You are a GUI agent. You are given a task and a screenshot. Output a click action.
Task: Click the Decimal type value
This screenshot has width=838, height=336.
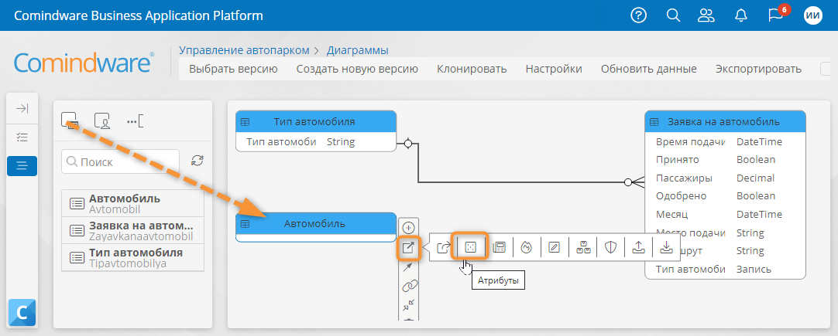tap(755, 178)
